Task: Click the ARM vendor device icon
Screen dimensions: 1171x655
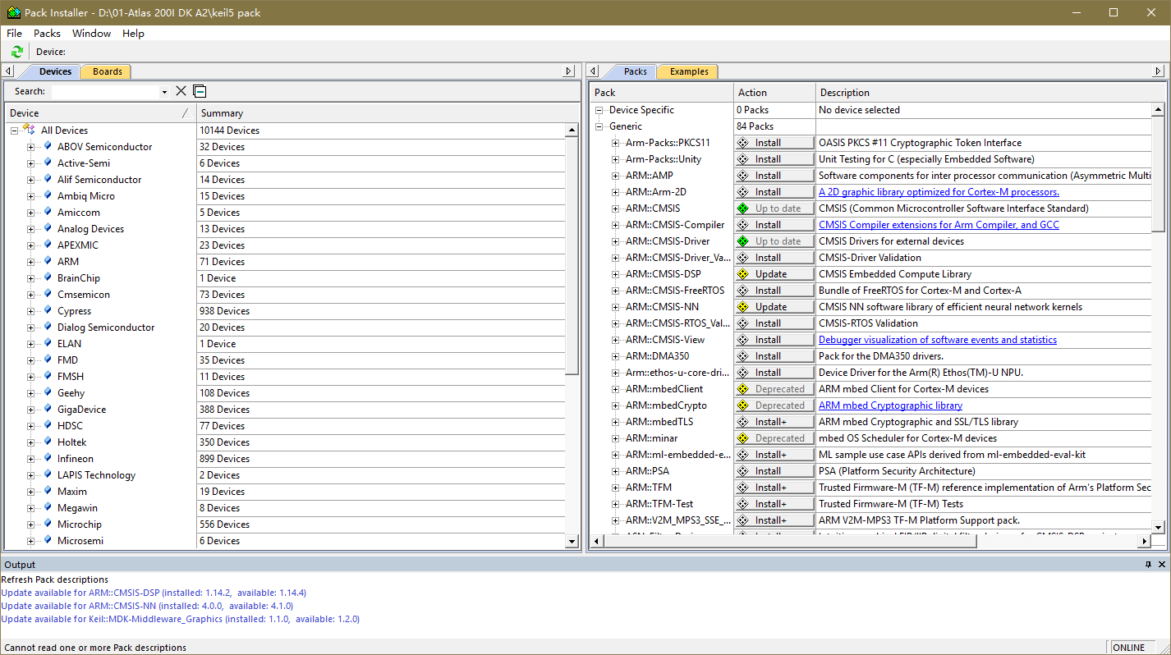Action: (48, 261)
